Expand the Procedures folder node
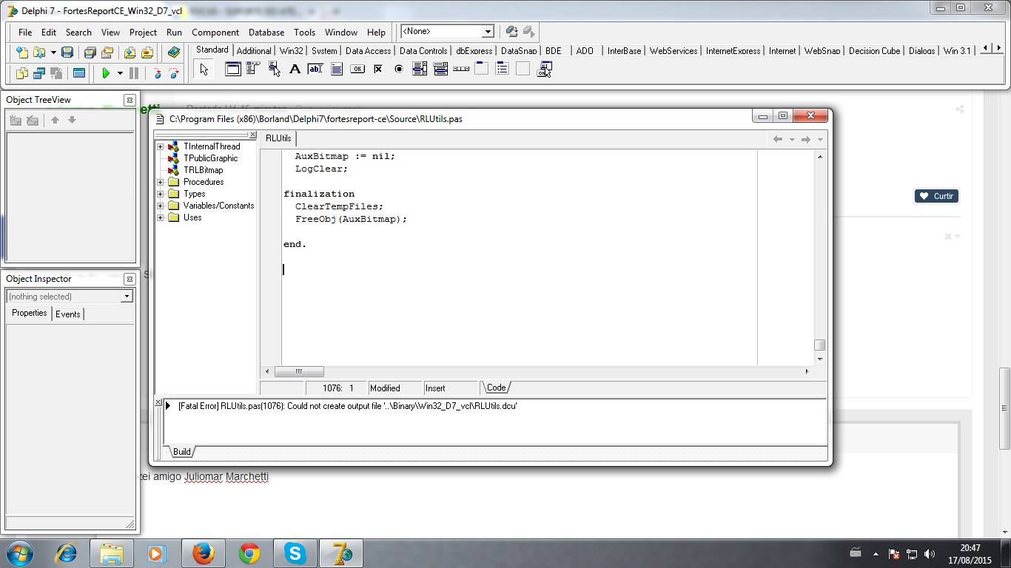This screenshot has height=568, width=1011. 160,182
